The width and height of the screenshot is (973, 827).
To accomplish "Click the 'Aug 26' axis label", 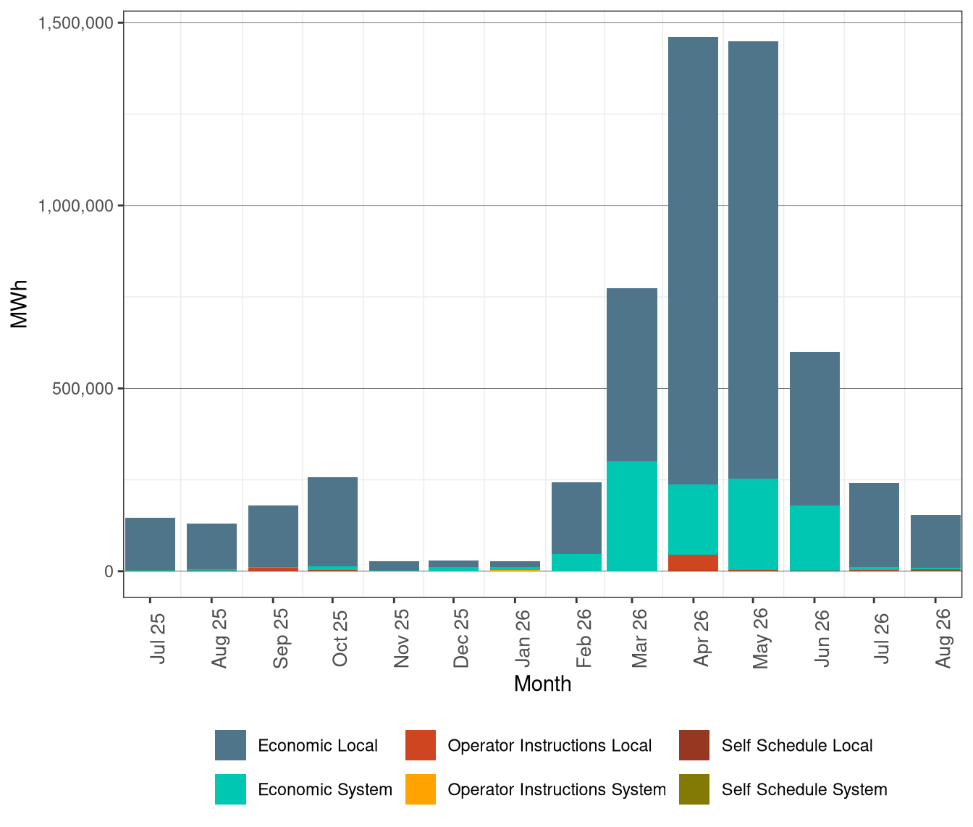I will click(x=943, y=638).
